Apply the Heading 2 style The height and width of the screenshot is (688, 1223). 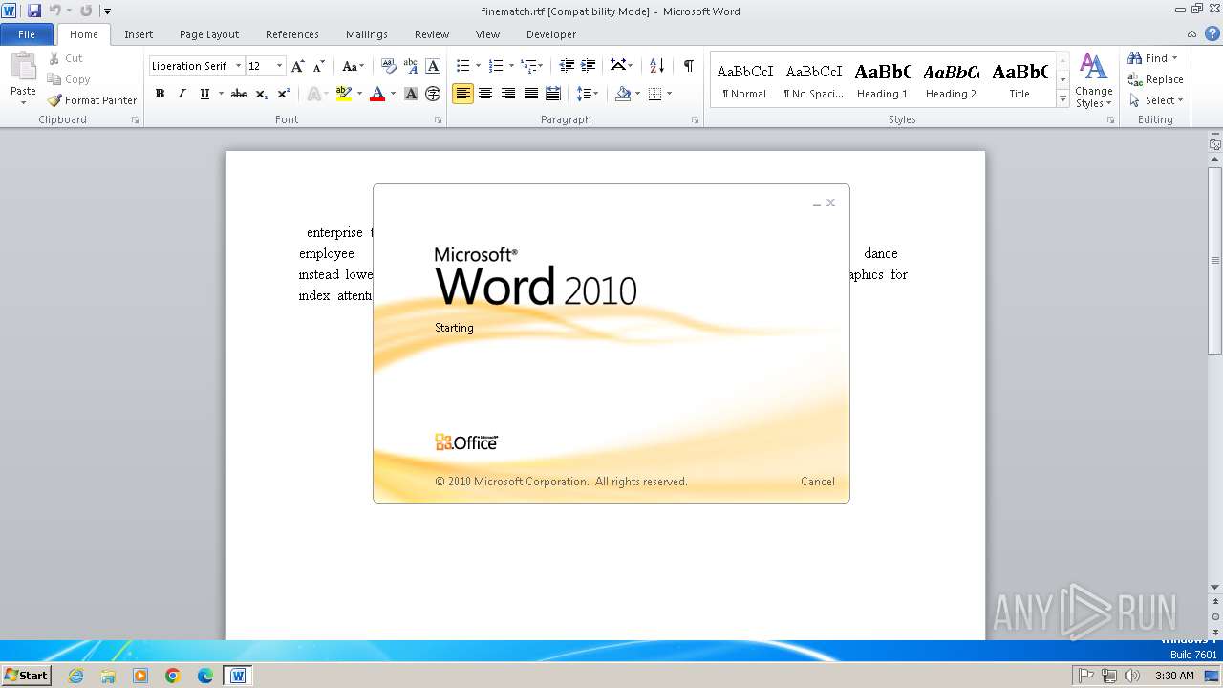[x=952, y=80]
